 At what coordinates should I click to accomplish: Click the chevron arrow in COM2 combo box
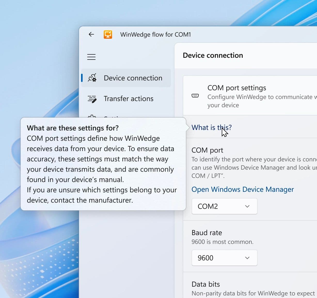pos(247,206)
